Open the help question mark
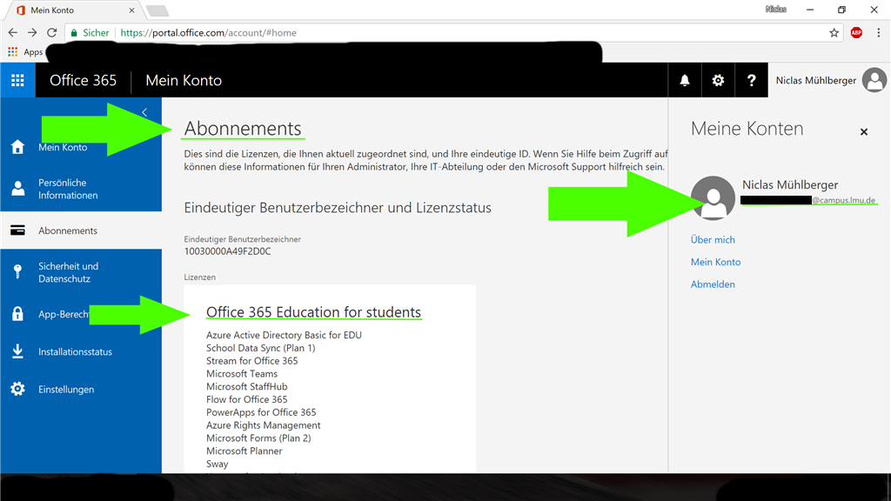 751,81
